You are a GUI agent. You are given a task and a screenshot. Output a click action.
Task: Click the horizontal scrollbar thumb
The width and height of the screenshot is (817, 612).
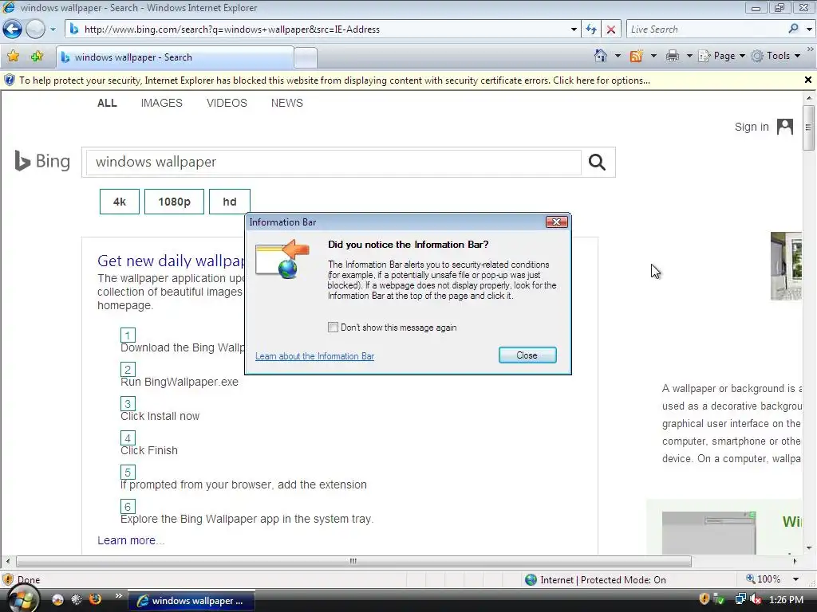tap(353, 561)
